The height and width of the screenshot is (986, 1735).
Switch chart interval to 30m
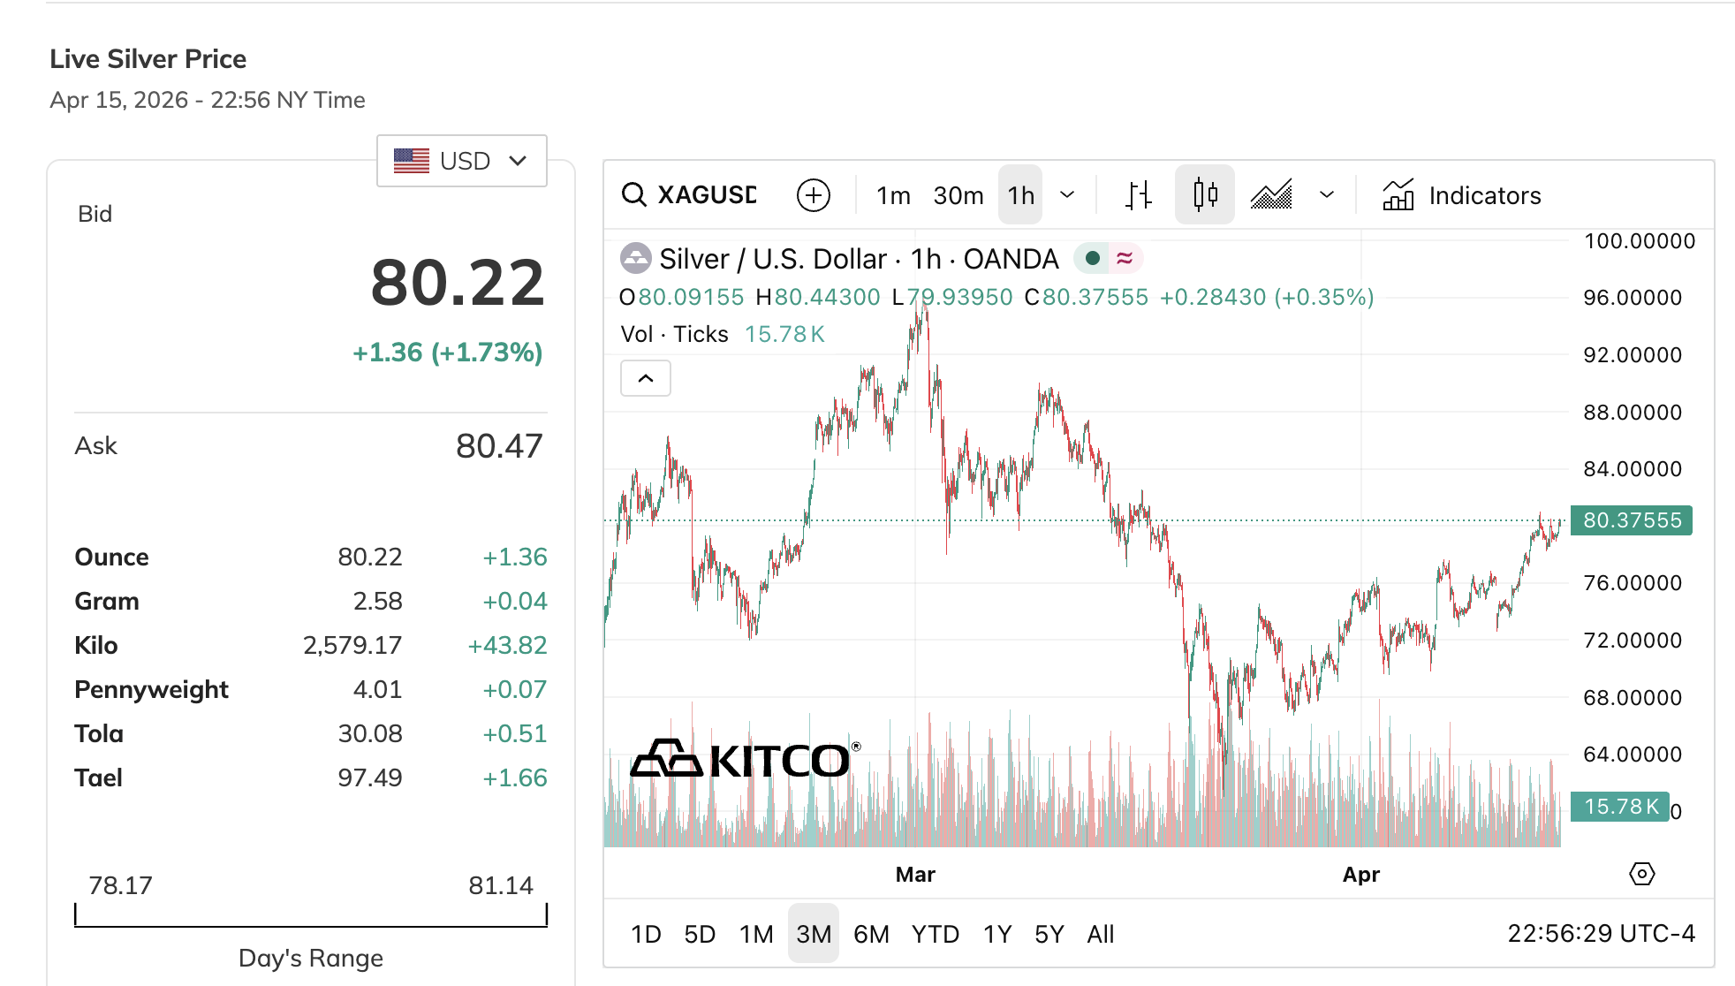point(958,195)
